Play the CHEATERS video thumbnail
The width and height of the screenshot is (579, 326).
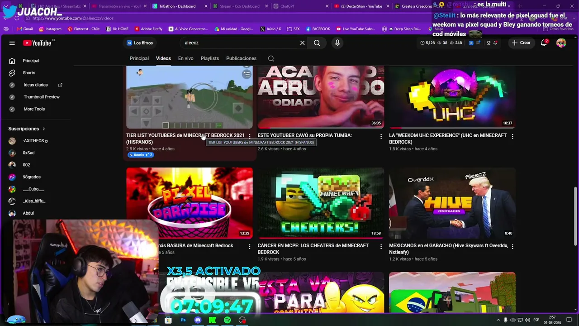tap(321, 203)
